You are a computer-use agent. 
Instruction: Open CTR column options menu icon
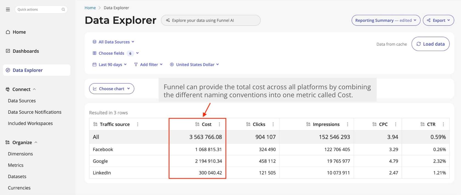pyautogui.click(x=443, y=124)
